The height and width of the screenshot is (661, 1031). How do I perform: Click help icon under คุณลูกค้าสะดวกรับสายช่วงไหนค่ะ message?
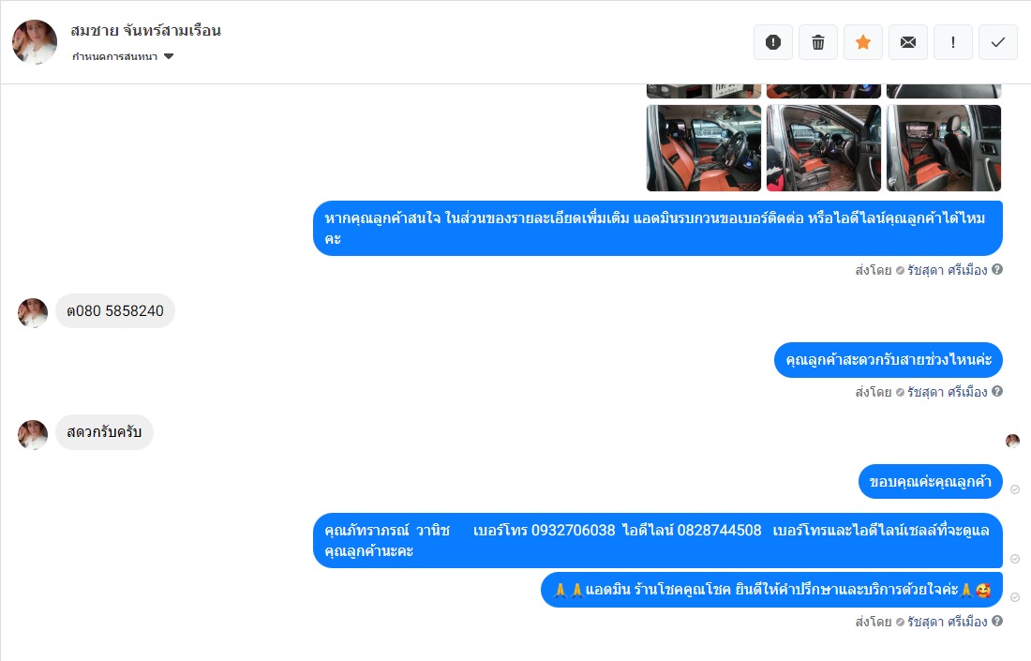[997, 391]
